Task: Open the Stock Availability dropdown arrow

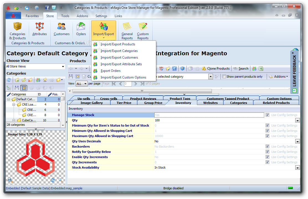Action: [x=297, y=168]
